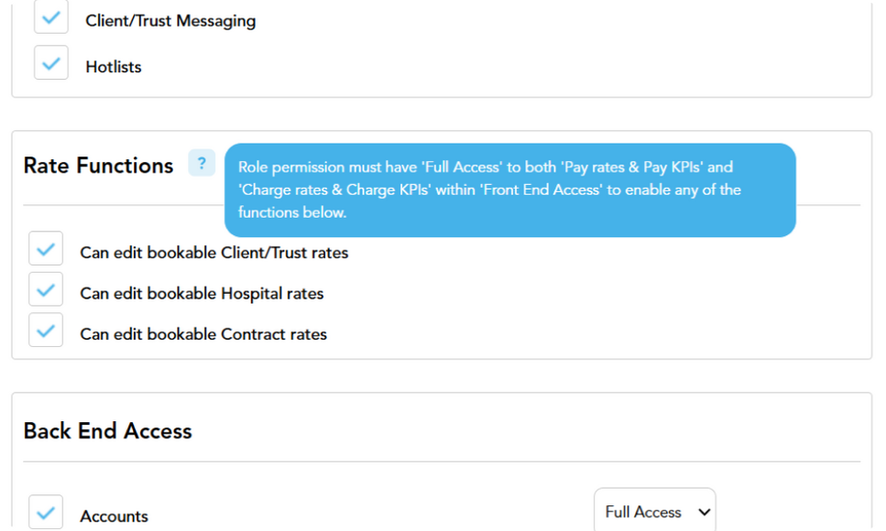Toggle the bookable Contract rates checkbox
886x531 pixels.
coord(46,330)
